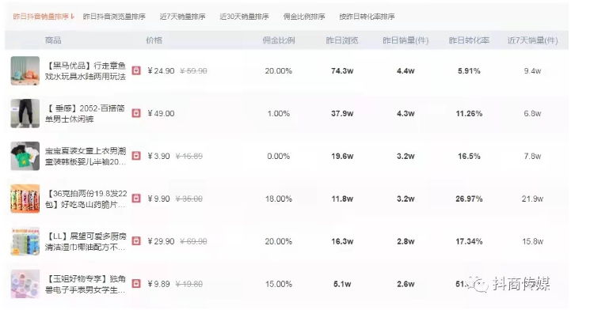
Task: Open thumbnail of 独角兽电子手表 product
Action: pos(25,284)
